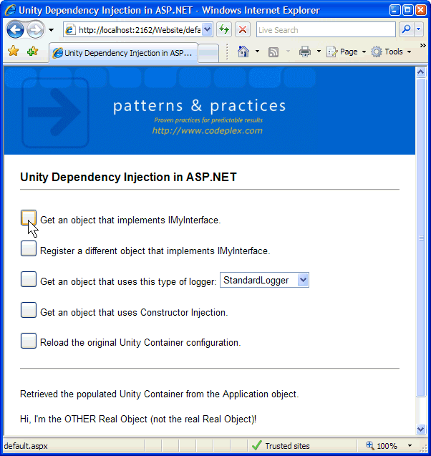This screenshot has width=431, height=456.
Task: Click the Add to Favorites icon
Action: coord(32,52)
